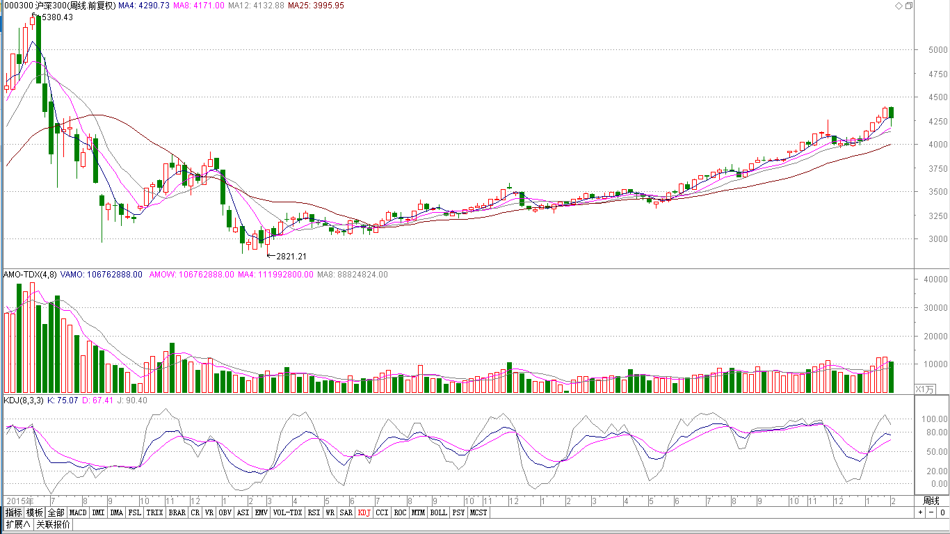The width and height of the screenshot is (950, 534).
Task: Select the MTM indicator tab
Action: point(418,512)
